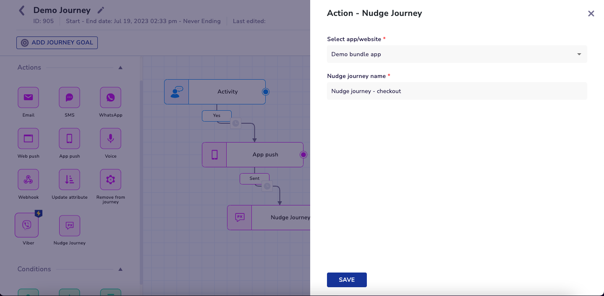Click the Sent branch label
This screenshot has height=296, width=604.
(x=254, y=179)
